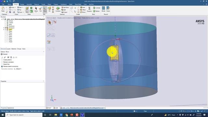Click the Fill tool icon
Viewport: 208px width, 117px height.
(49, 9)
